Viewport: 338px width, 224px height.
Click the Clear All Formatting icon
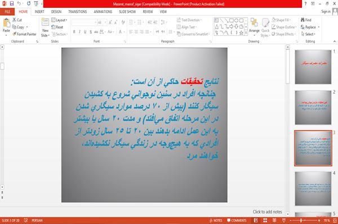coord(123,22)
